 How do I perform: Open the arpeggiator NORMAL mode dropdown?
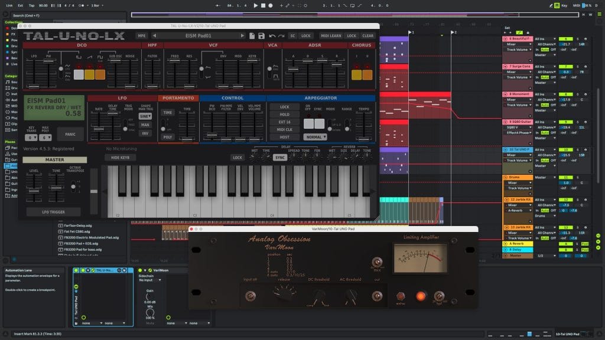click(x=315, y=137)
